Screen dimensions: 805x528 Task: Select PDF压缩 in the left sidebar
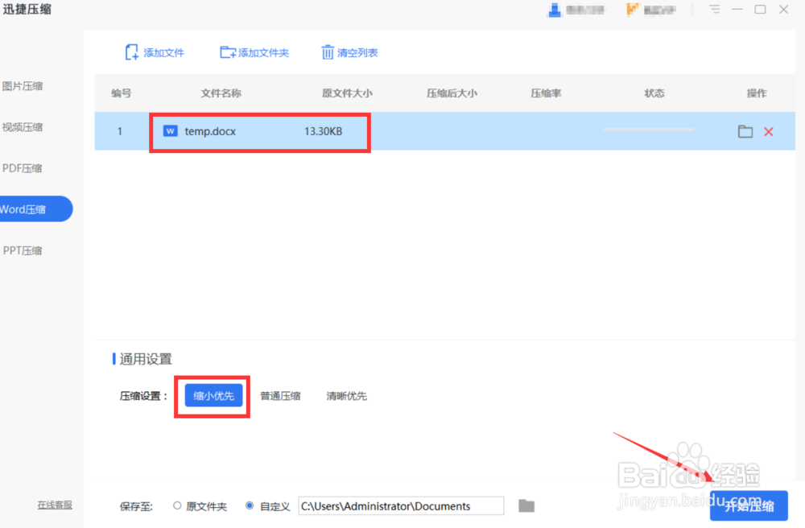(23, 167)
